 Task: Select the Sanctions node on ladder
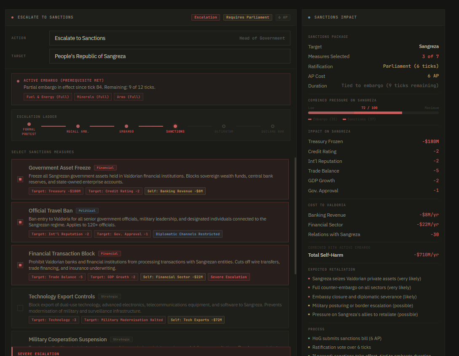[x=175, y=126]
